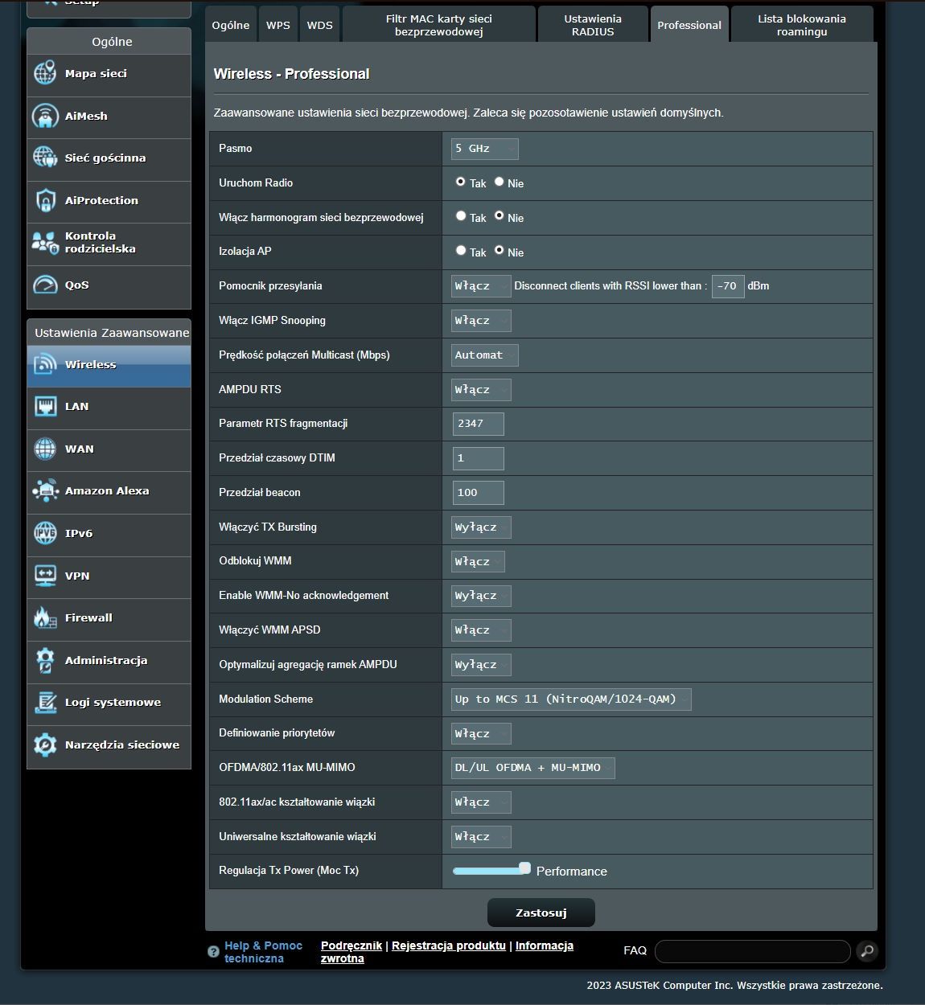Open the Narzędzia sieciowe icon

pyautogui.click(x=45, y=745)
